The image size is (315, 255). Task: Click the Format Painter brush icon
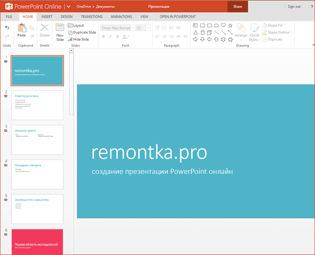tap(32, 36)
